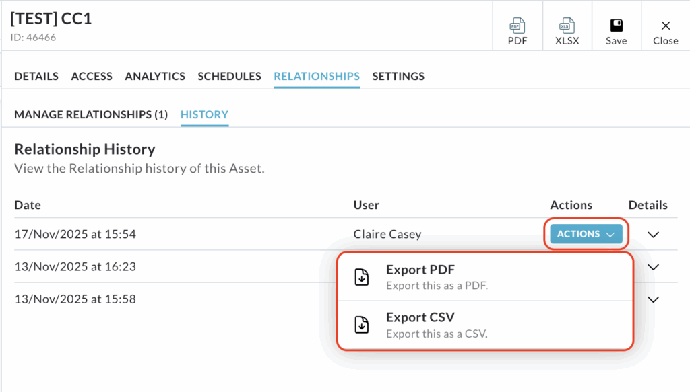Select the SETTINGS tab
This screenshot has width=690, height=392.
[x=398, y=76]
